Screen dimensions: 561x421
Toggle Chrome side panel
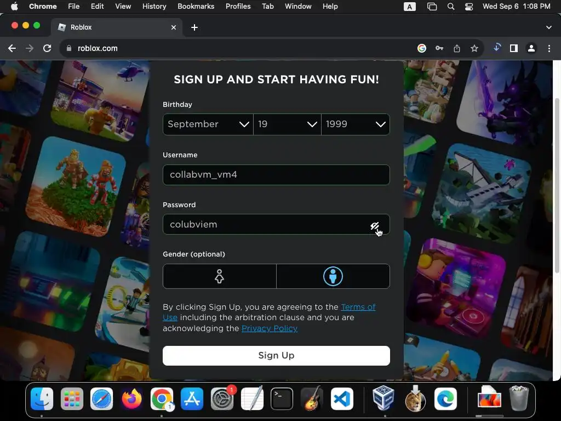click(x=514, y=48)
